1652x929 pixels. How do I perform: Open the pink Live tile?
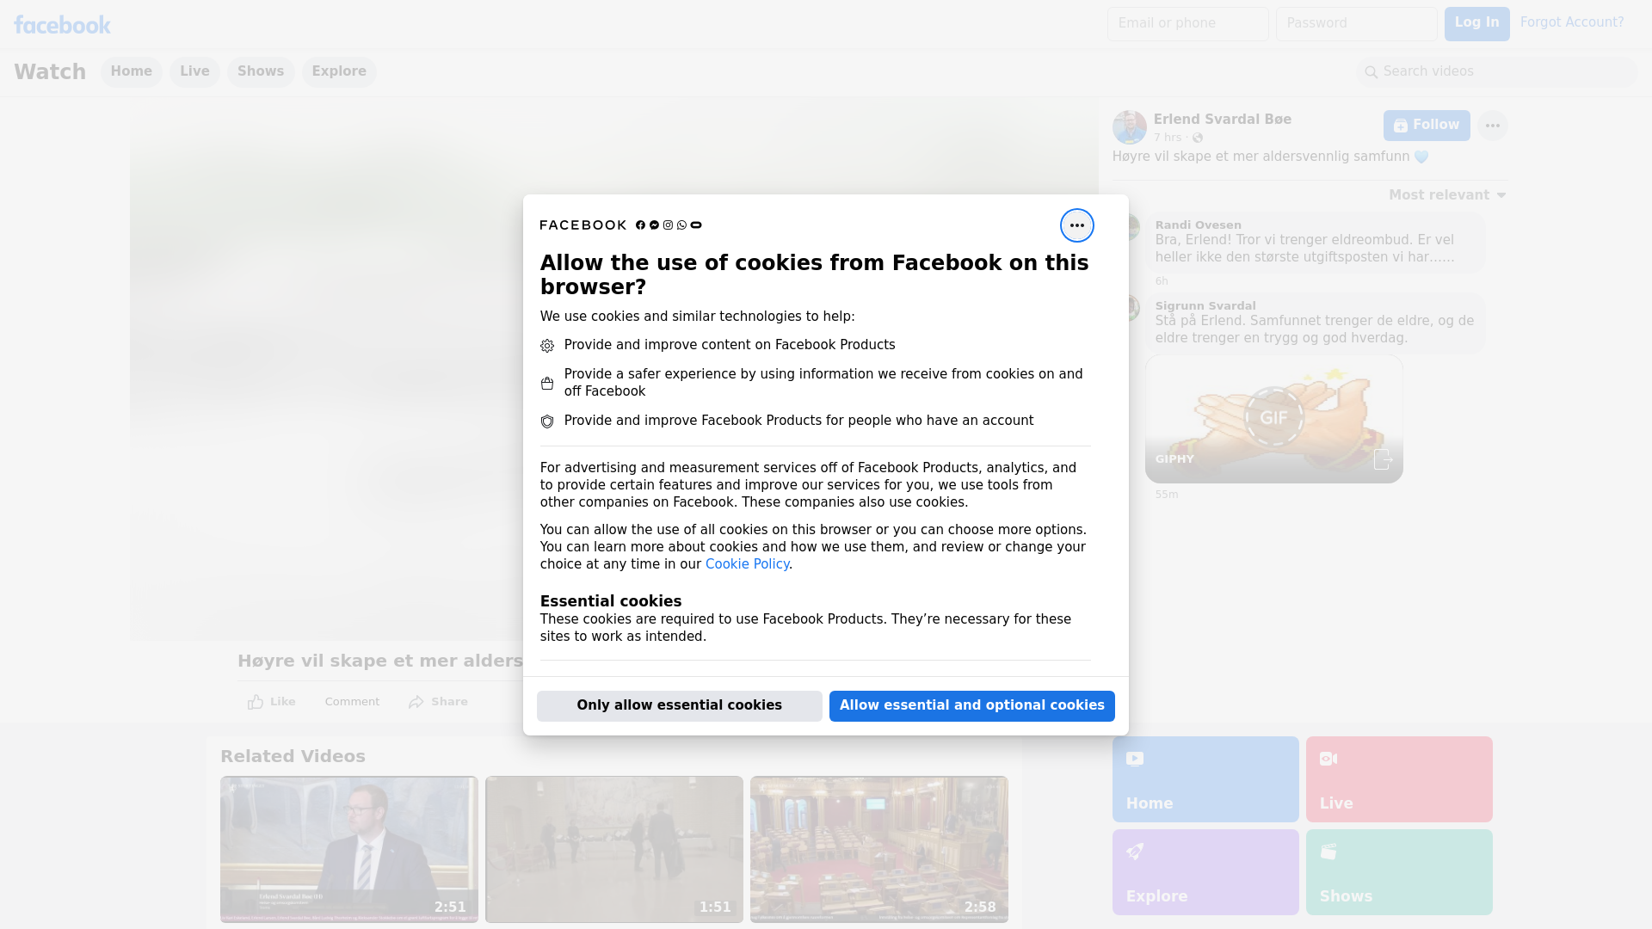[1398, 779]
